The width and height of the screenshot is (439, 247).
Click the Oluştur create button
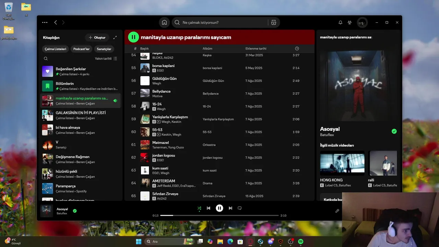pyautogui.click(x=97, y=37)
